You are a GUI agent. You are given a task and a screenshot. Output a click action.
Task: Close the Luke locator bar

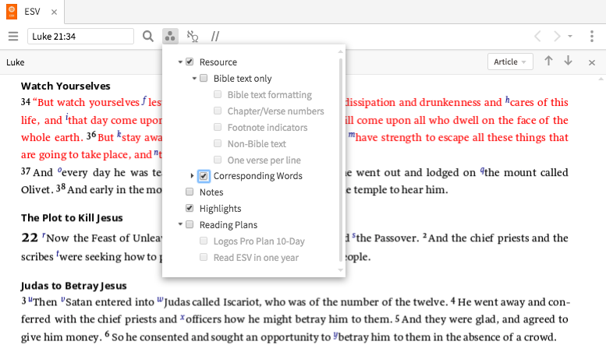(x=592, y=62)
